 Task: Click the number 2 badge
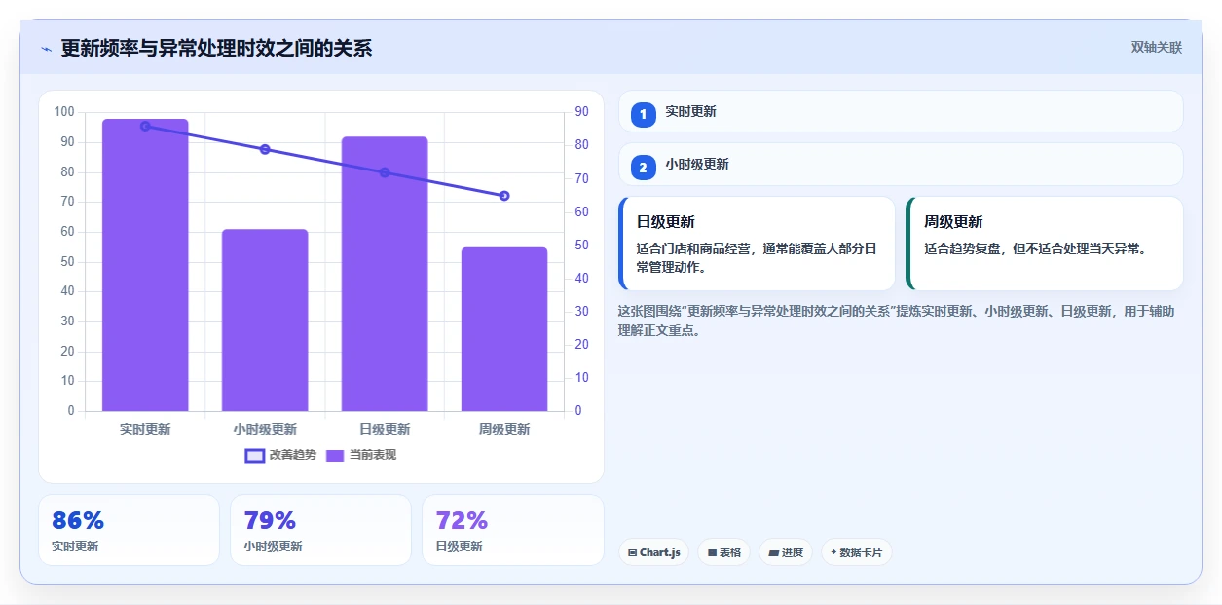(x=643, y=167)
